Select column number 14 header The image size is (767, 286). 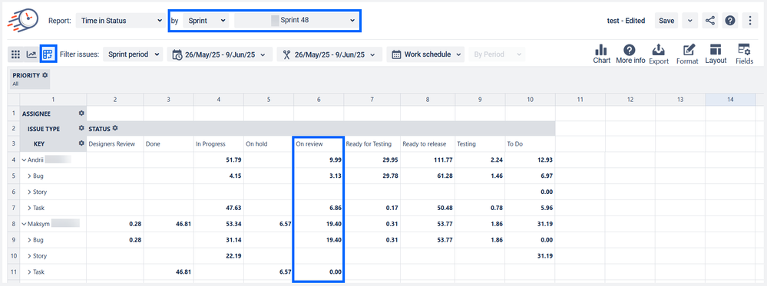coord(730,99)
